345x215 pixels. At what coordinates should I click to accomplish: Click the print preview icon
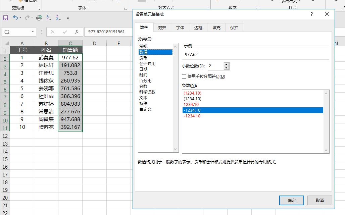[39, 18]
